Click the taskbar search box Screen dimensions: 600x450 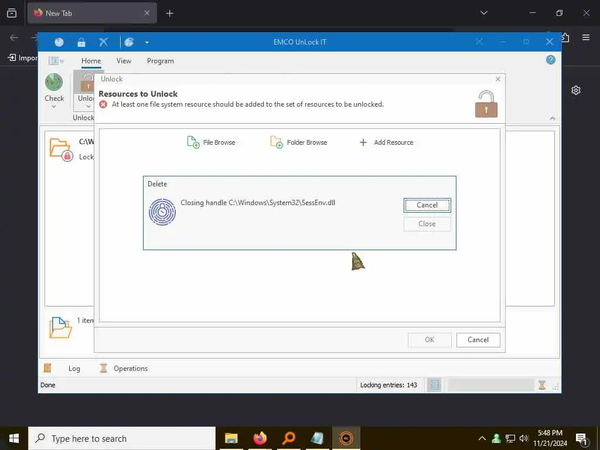122,438
